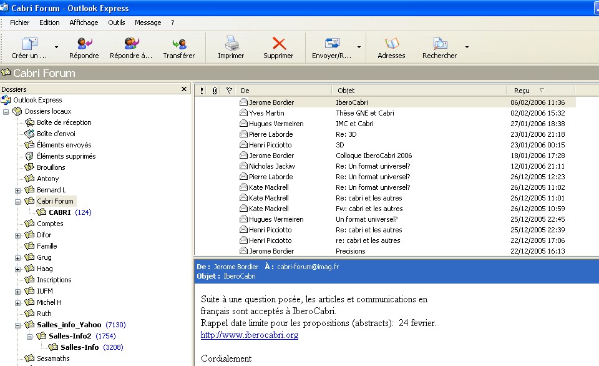Select the Inscriptions folder

(x=54, y=280)
